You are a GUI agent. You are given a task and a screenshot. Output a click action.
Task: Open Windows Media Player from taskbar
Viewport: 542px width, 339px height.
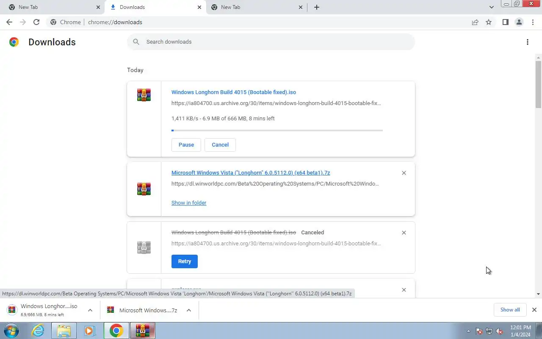pos(90,331)
